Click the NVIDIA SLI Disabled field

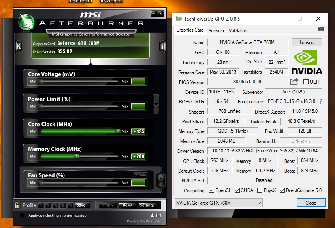coord(265,180)
